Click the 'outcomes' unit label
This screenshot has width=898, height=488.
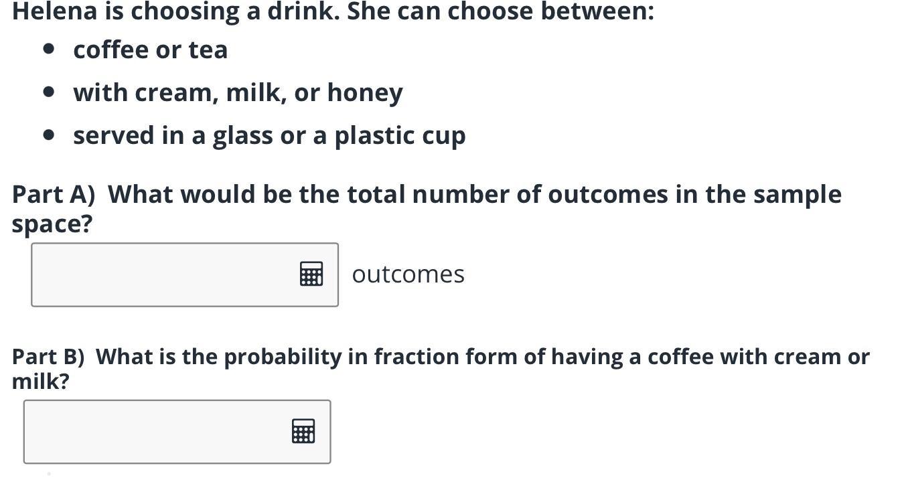(x=408, y=274)
